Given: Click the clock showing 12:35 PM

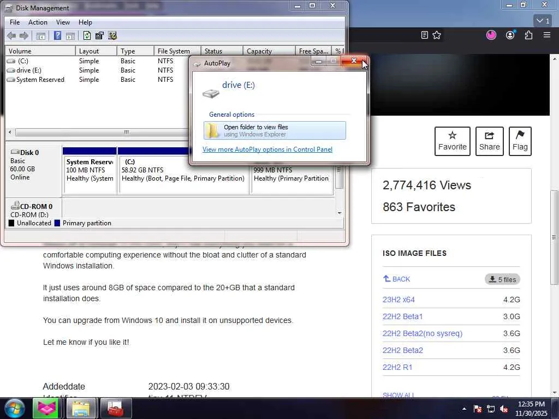Looking at the screenshot, I should click(531, 404).
